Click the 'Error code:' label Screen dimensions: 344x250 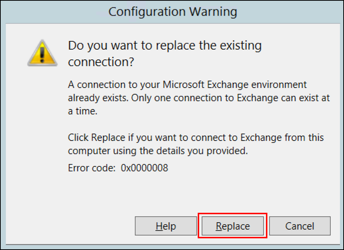[x=92, y=168]
